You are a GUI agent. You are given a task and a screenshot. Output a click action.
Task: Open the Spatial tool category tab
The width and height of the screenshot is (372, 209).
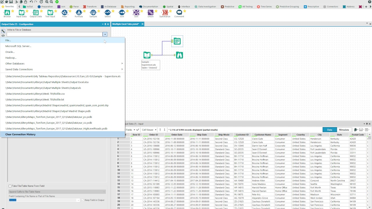click(168, 6)
